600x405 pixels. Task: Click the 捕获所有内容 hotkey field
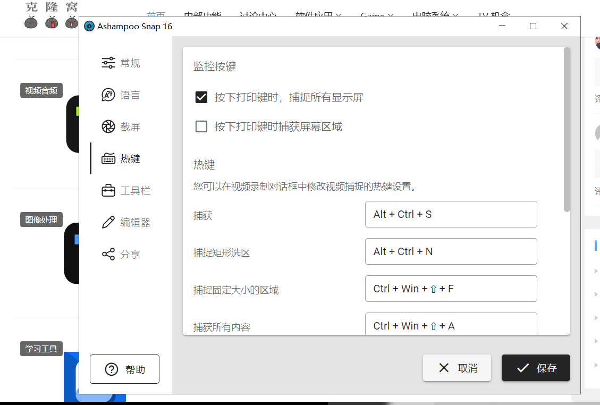pos(451,324)
